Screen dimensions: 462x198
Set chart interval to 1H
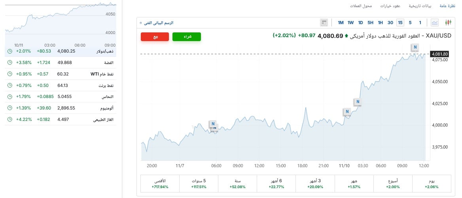coord(380,23)
